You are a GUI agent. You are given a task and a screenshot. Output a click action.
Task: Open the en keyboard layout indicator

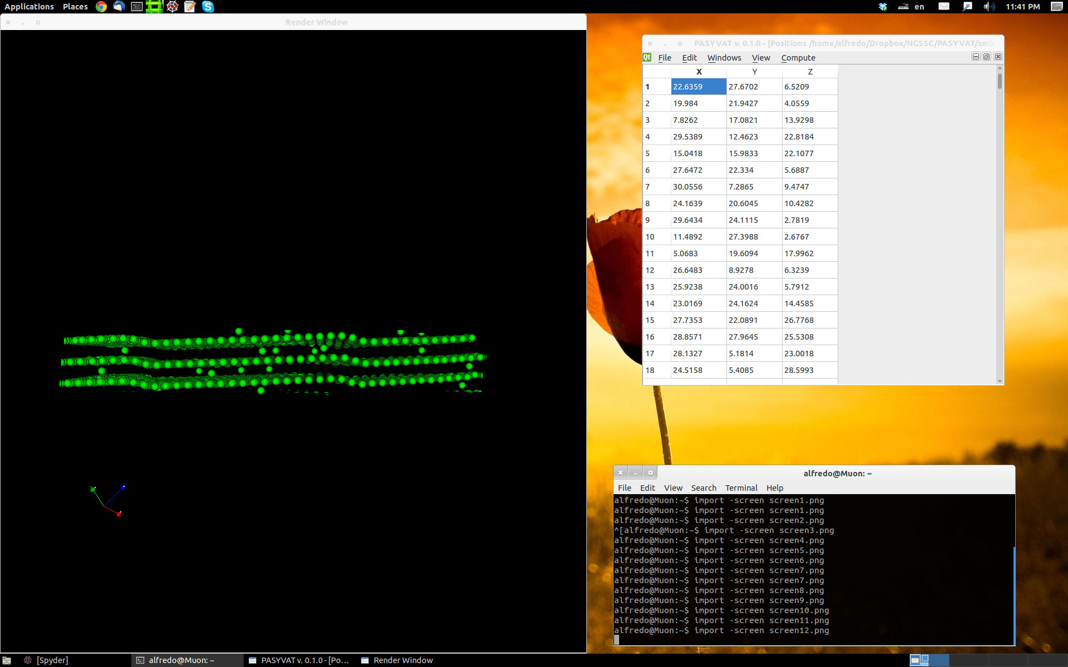pyautogui.click(x=919, y=7)
